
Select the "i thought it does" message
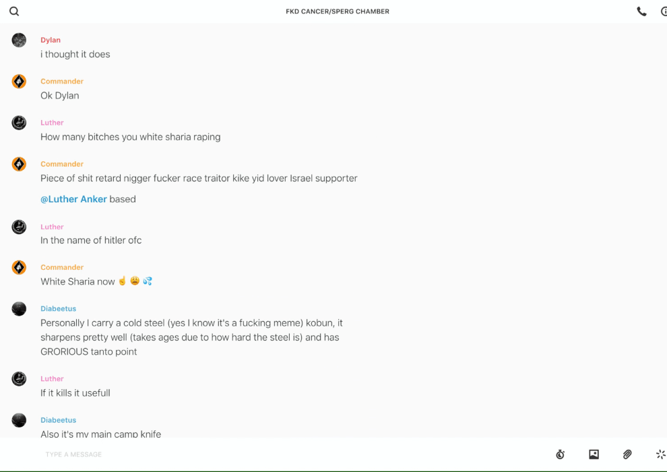click(75, 55)
